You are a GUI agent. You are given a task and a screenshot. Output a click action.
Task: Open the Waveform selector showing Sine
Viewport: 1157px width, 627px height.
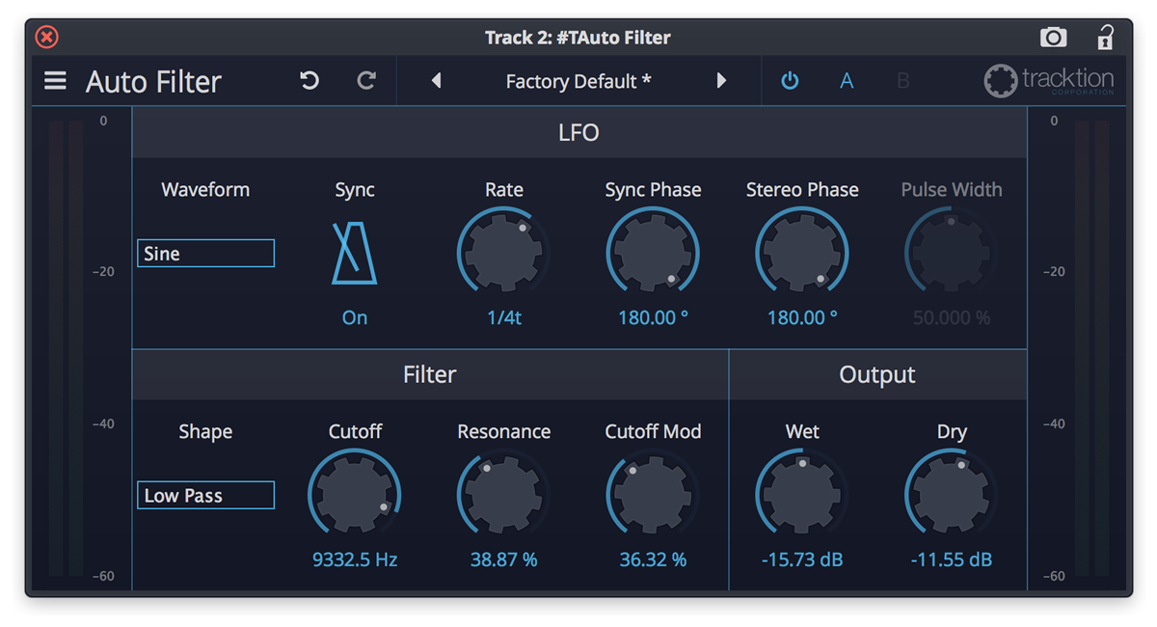point(205,253)
